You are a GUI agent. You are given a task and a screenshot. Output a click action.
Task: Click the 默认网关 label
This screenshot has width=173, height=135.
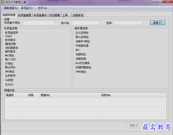pos(11,67)
